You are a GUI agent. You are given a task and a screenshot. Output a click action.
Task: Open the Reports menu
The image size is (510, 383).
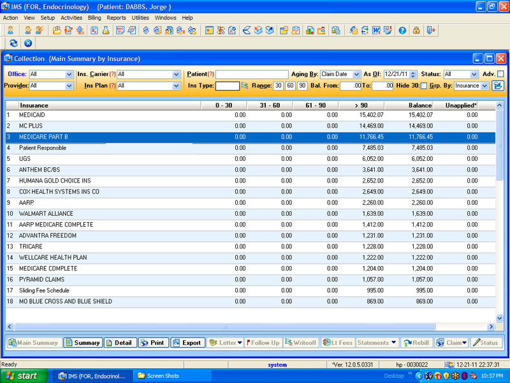click(116, 18)
